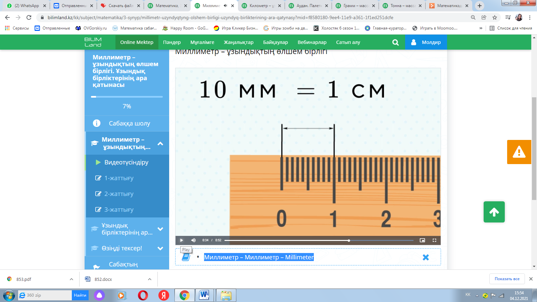The image size is (537, 302).
Task: Collapse the Миллиметр – ұзындықтың section
Action: [x=160, y=143]
